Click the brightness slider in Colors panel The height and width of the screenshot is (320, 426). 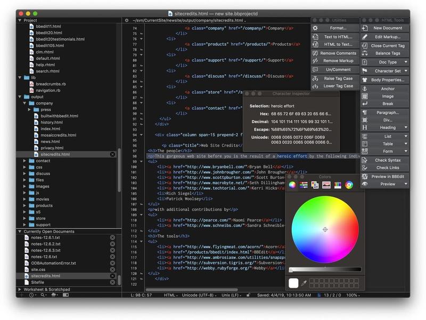(x=325, y=269)
